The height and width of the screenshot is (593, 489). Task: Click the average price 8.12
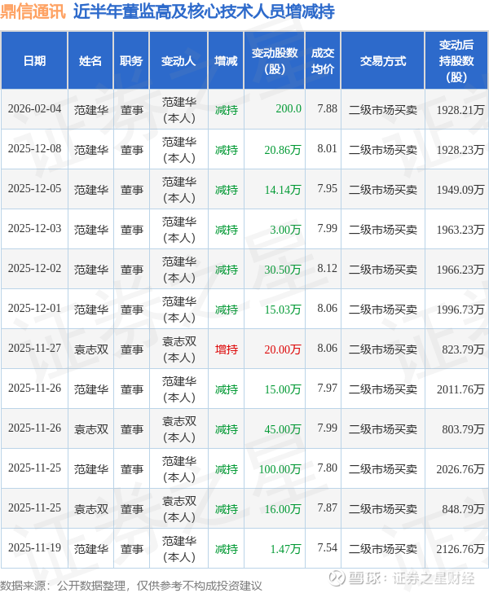327,269
